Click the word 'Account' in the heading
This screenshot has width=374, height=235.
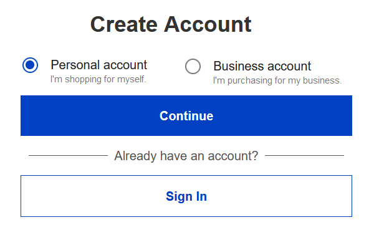pos(208,24)
